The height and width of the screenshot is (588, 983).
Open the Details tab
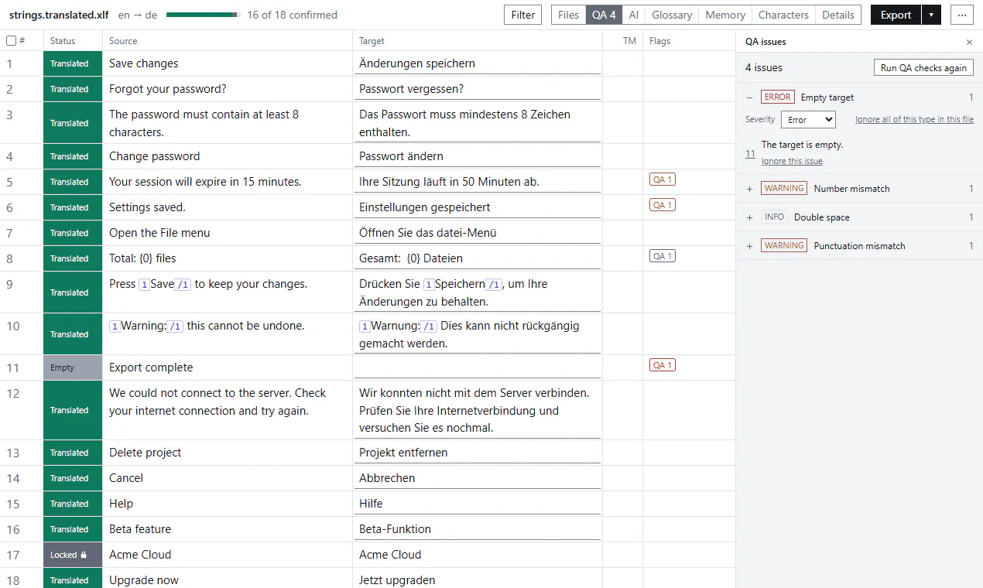[838, 15]
